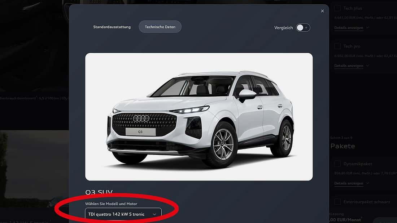Open Details anzeigen under Dynamikpaket

pyautogui.click(x=349, y=183)
